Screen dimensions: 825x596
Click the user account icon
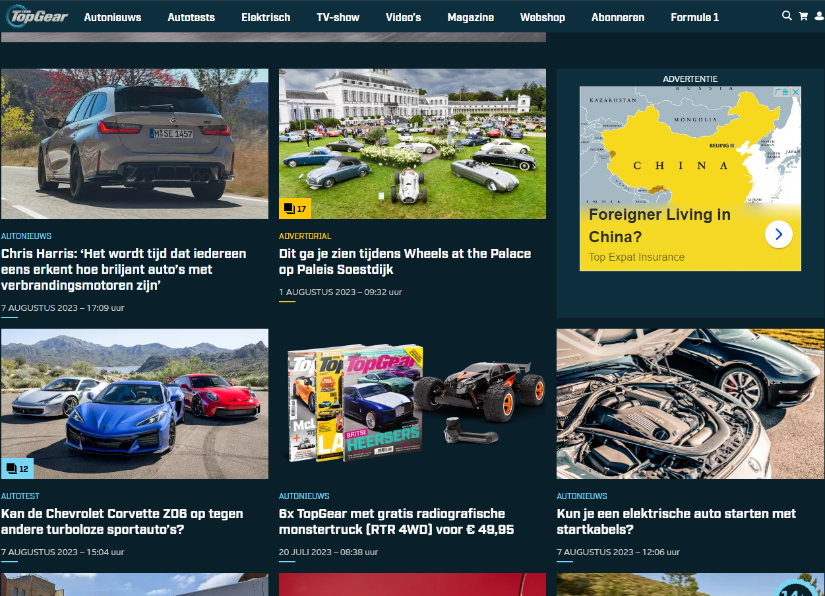(x=819, y=16)
